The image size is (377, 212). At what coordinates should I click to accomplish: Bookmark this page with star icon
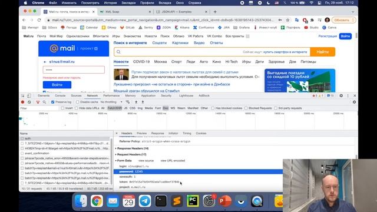287,20
